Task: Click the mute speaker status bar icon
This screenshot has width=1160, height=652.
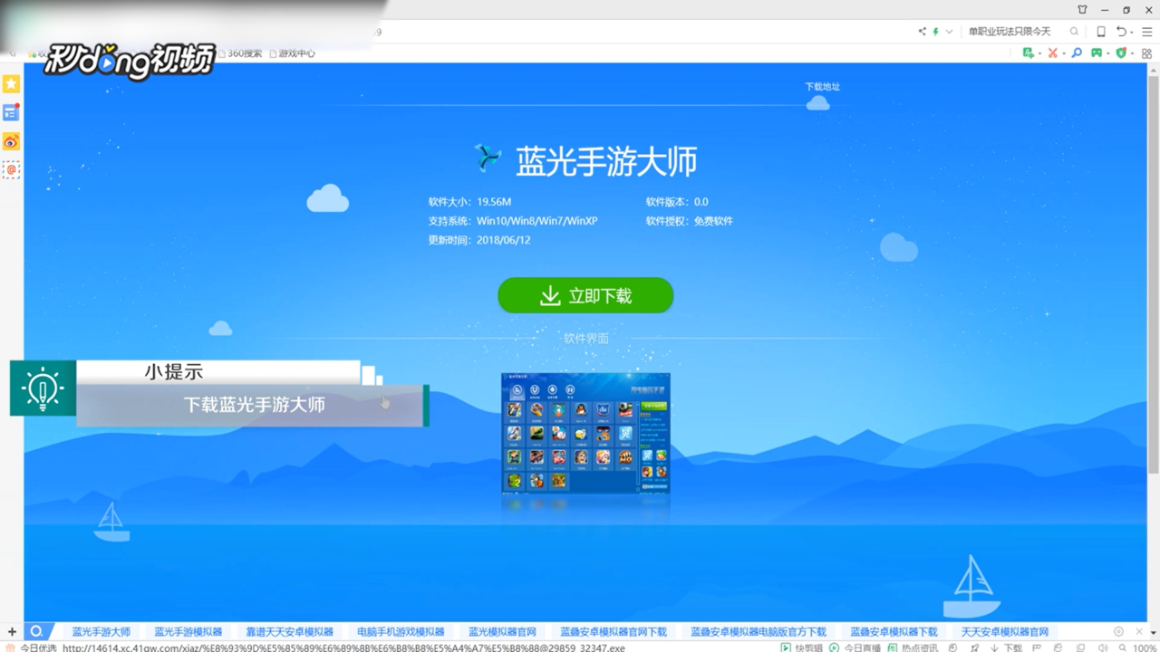Action: (x=1103, y=647)
